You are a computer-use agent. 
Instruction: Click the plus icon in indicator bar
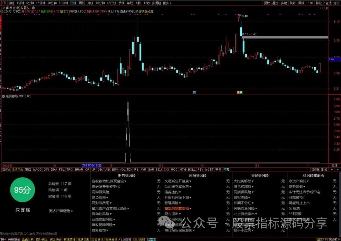332,169
